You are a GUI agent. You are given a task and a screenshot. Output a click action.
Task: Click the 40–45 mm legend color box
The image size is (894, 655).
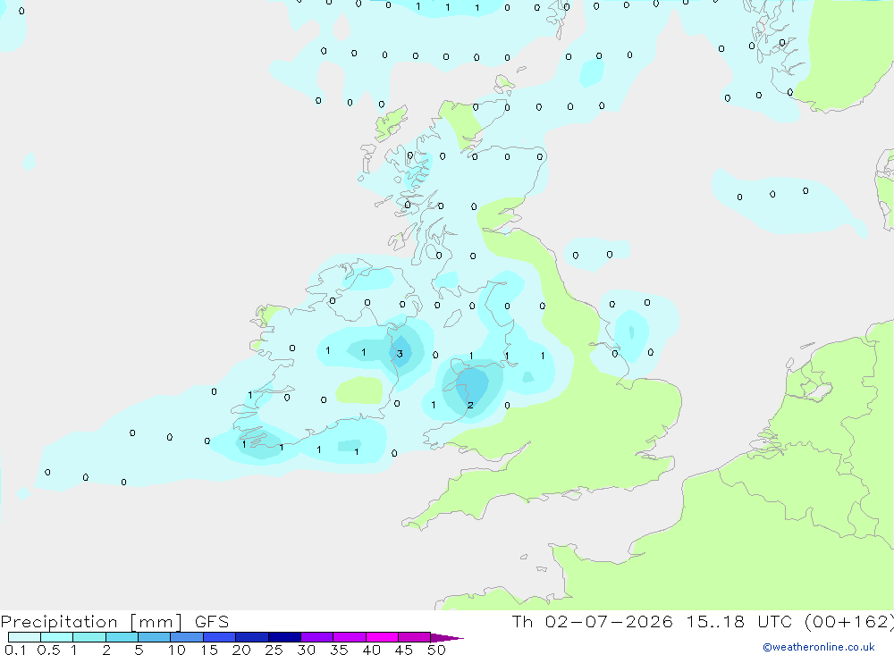(382, 637)
